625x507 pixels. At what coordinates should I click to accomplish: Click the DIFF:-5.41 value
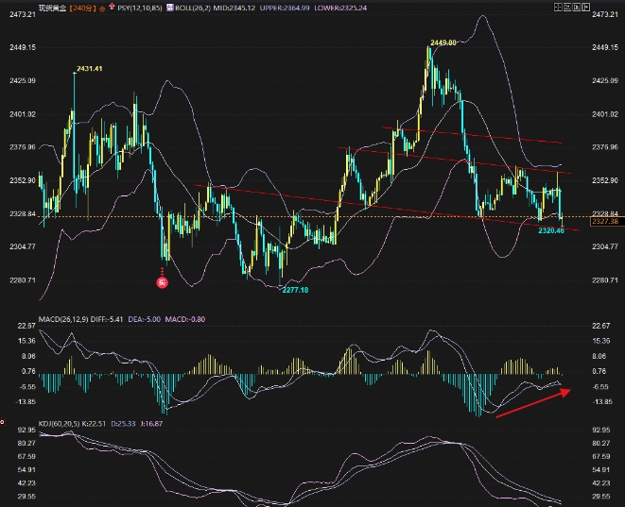tap(107, 319)
